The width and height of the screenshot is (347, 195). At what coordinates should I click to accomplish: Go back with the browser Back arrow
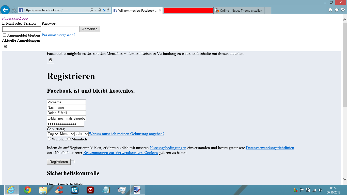tap(5, 10)
